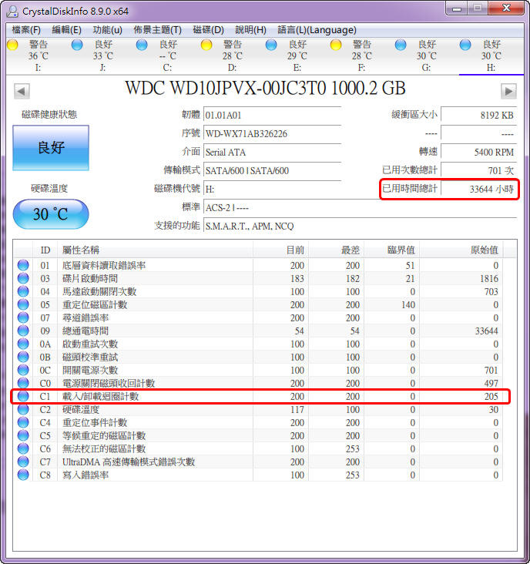Click status orb for attribute C8
This screenshot has height=564, width=530.
point(23,475)
